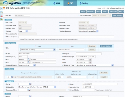Click the equipment code field 4B

pyautogui.click(x=9, y=77)
